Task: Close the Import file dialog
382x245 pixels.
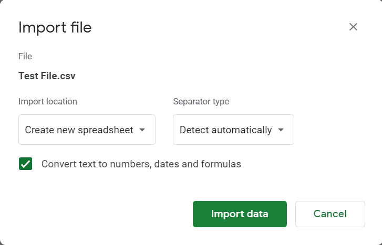Action: pos(353,27)
